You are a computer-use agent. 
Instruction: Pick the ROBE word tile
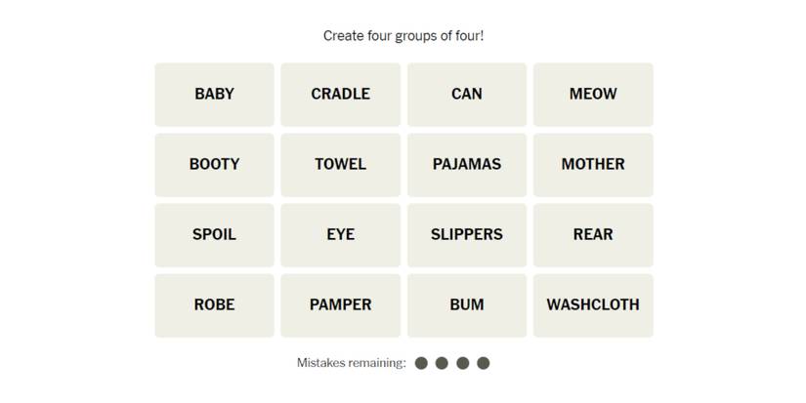pos(214,305)
